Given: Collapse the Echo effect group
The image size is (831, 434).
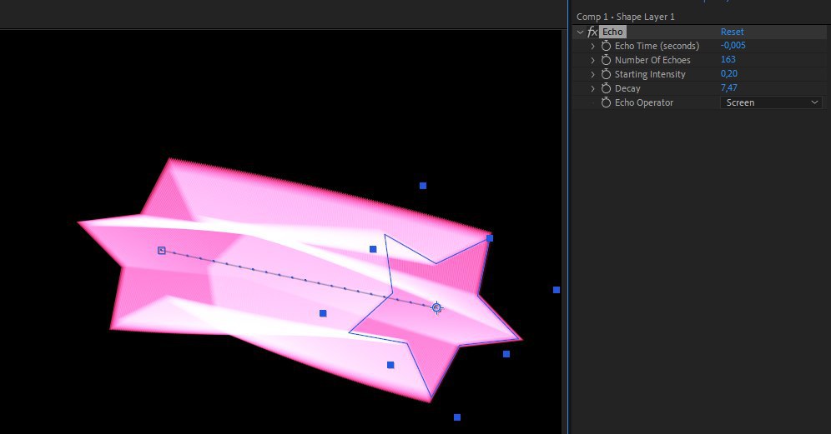Looking at the screenshot, I should point(581,32).
